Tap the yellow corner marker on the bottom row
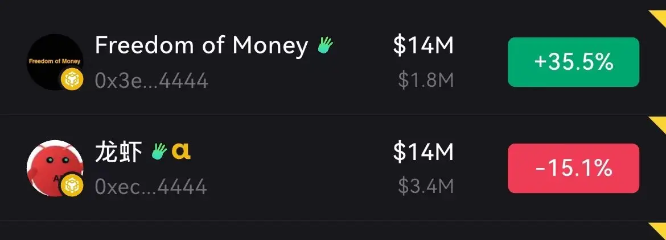The width and height of the screenshot is (666, 240). coord(659,230)
